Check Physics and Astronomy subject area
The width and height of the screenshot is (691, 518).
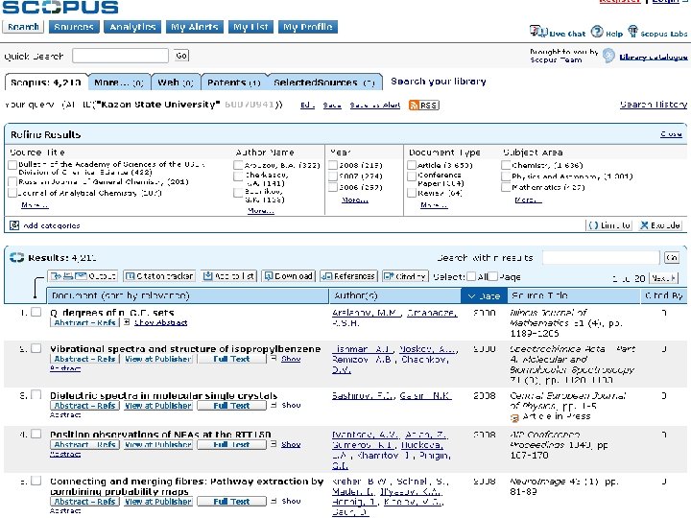(506, 177)
